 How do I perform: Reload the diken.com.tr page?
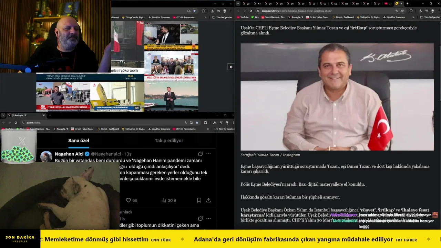[x=251, y=11]
